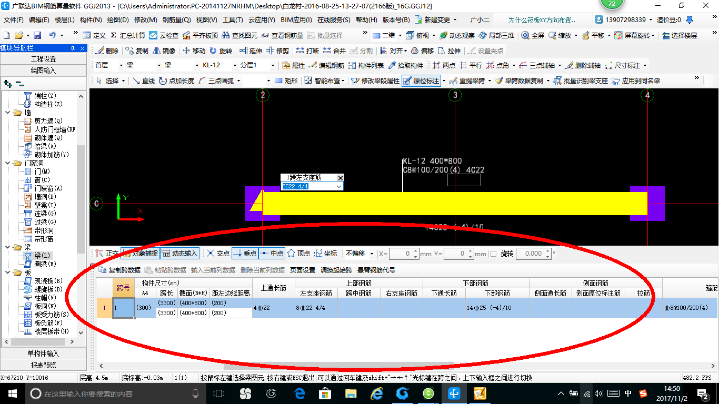Click 页面设置 button
This screenshot has height=404, width=719.
click(303, 270)
